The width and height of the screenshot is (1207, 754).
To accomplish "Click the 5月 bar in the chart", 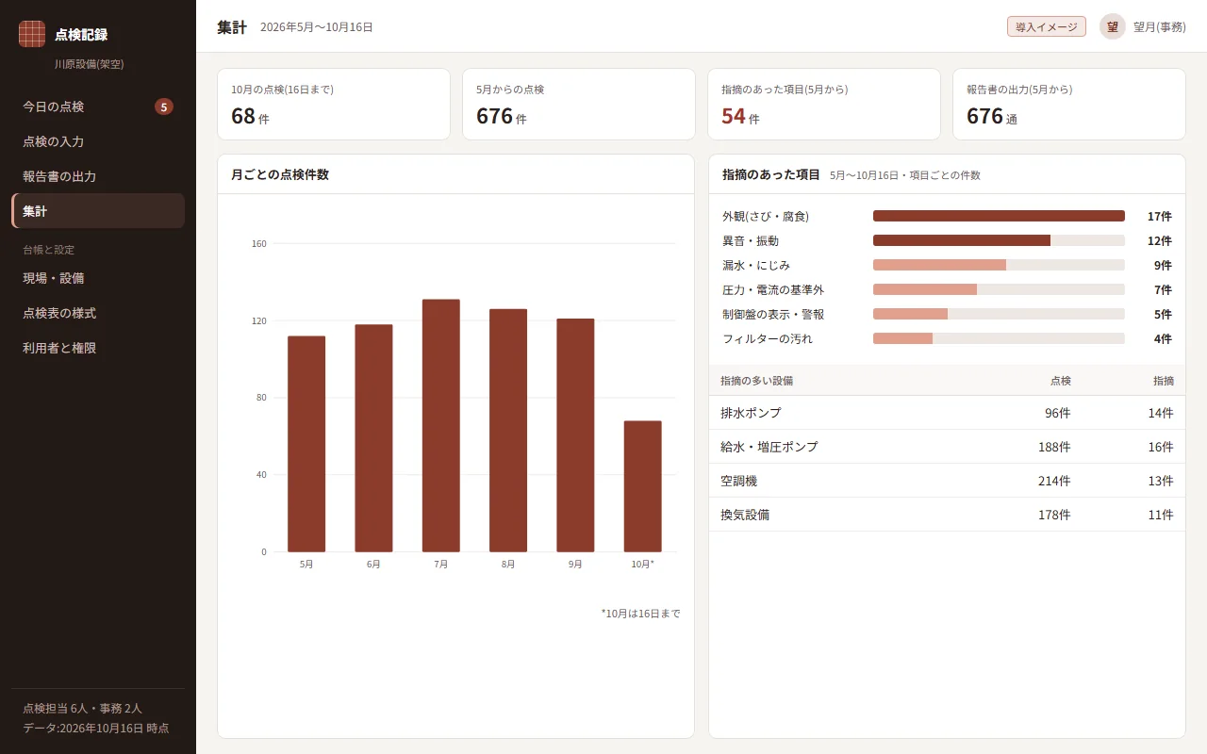I will click(306, 444).
